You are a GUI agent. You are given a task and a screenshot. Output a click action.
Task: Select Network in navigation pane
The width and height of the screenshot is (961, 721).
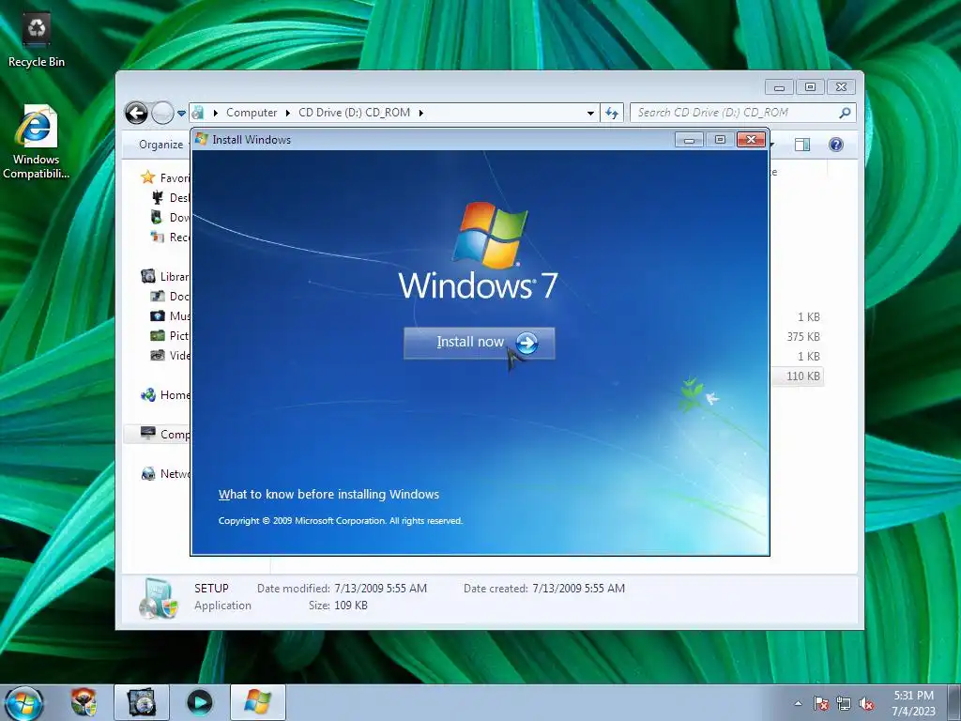(x=165, y=474)
